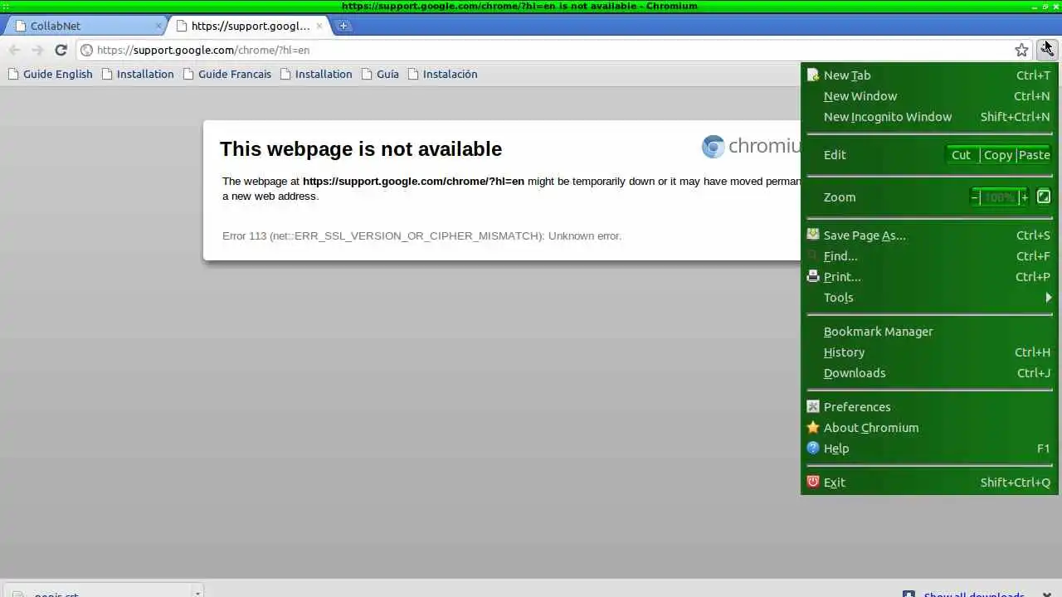Select Find... menu entry
1062x597 pixels.
click(929, 256)
